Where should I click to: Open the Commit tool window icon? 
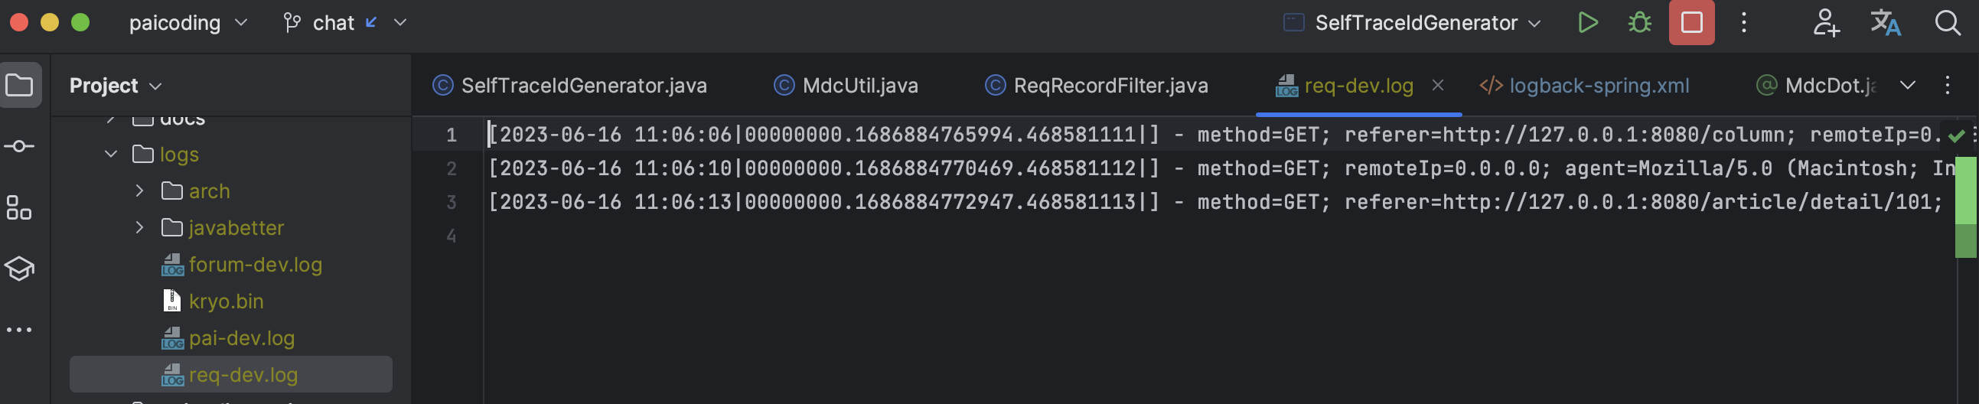pos(20,146)
